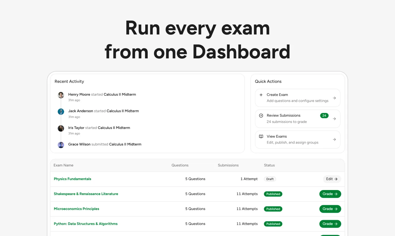Viewport: 395px width, 236px height.
Task: Click the 24 badge on Review Submissions
Action: pos(324,116)
